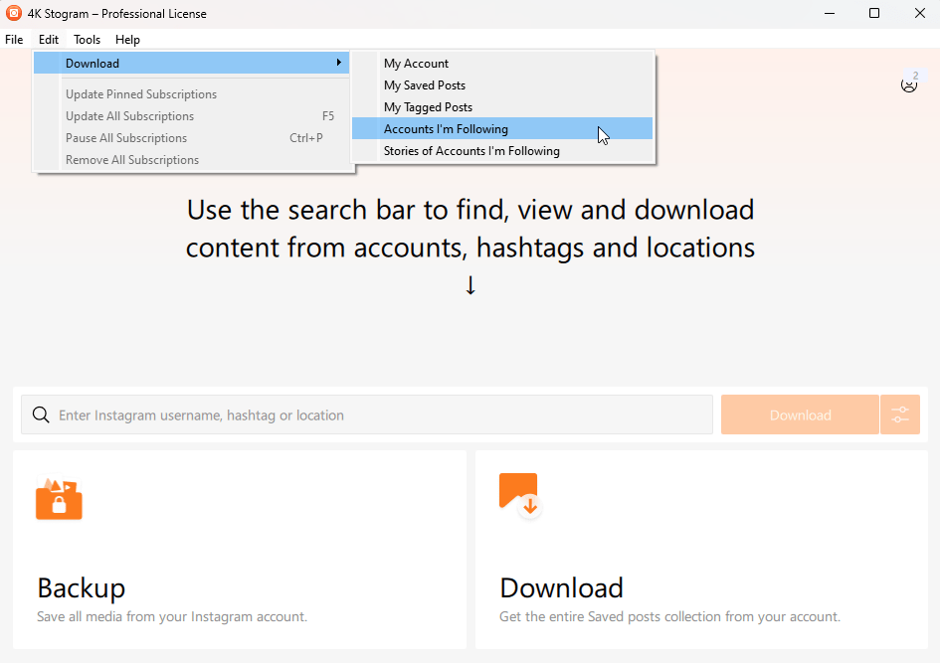Open the Tools menu
940x663 pixels.
[87, 40]
